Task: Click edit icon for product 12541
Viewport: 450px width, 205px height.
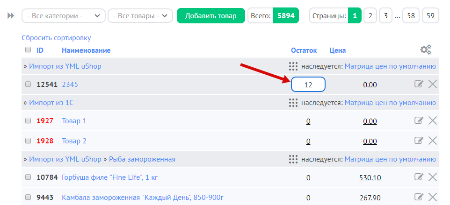Action: pyautogui.click(x=419, y=84)
